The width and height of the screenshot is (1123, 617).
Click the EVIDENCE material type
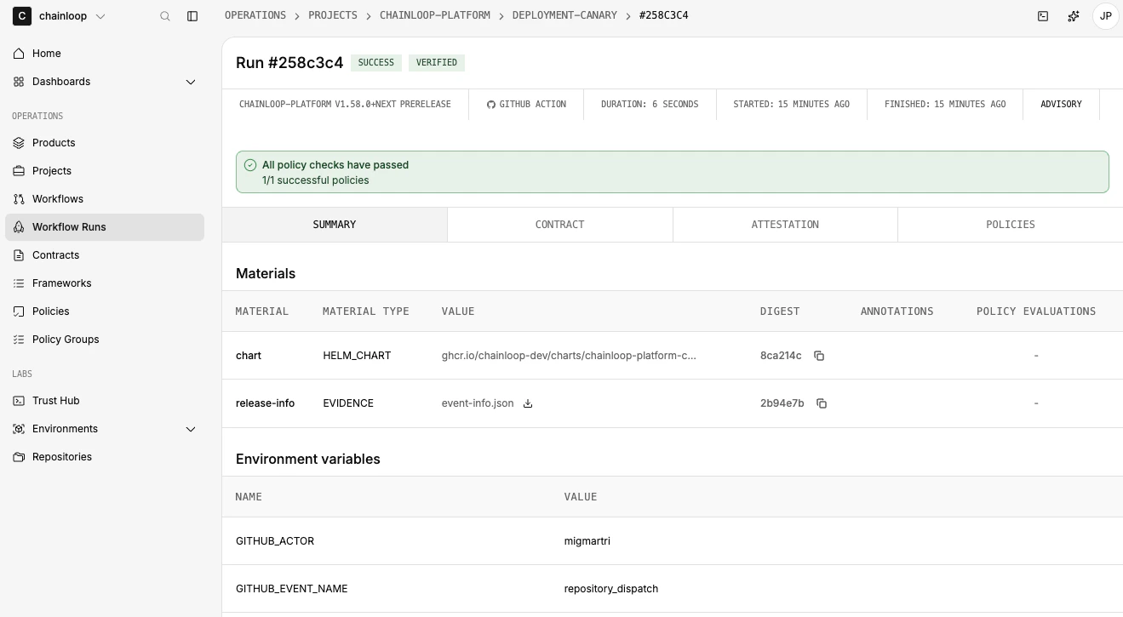[x=348, y=403]
